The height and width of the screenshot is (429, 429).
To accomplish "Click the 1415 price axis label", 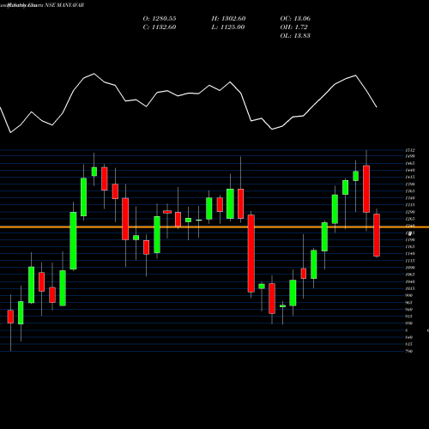I will tap(410, 178).
